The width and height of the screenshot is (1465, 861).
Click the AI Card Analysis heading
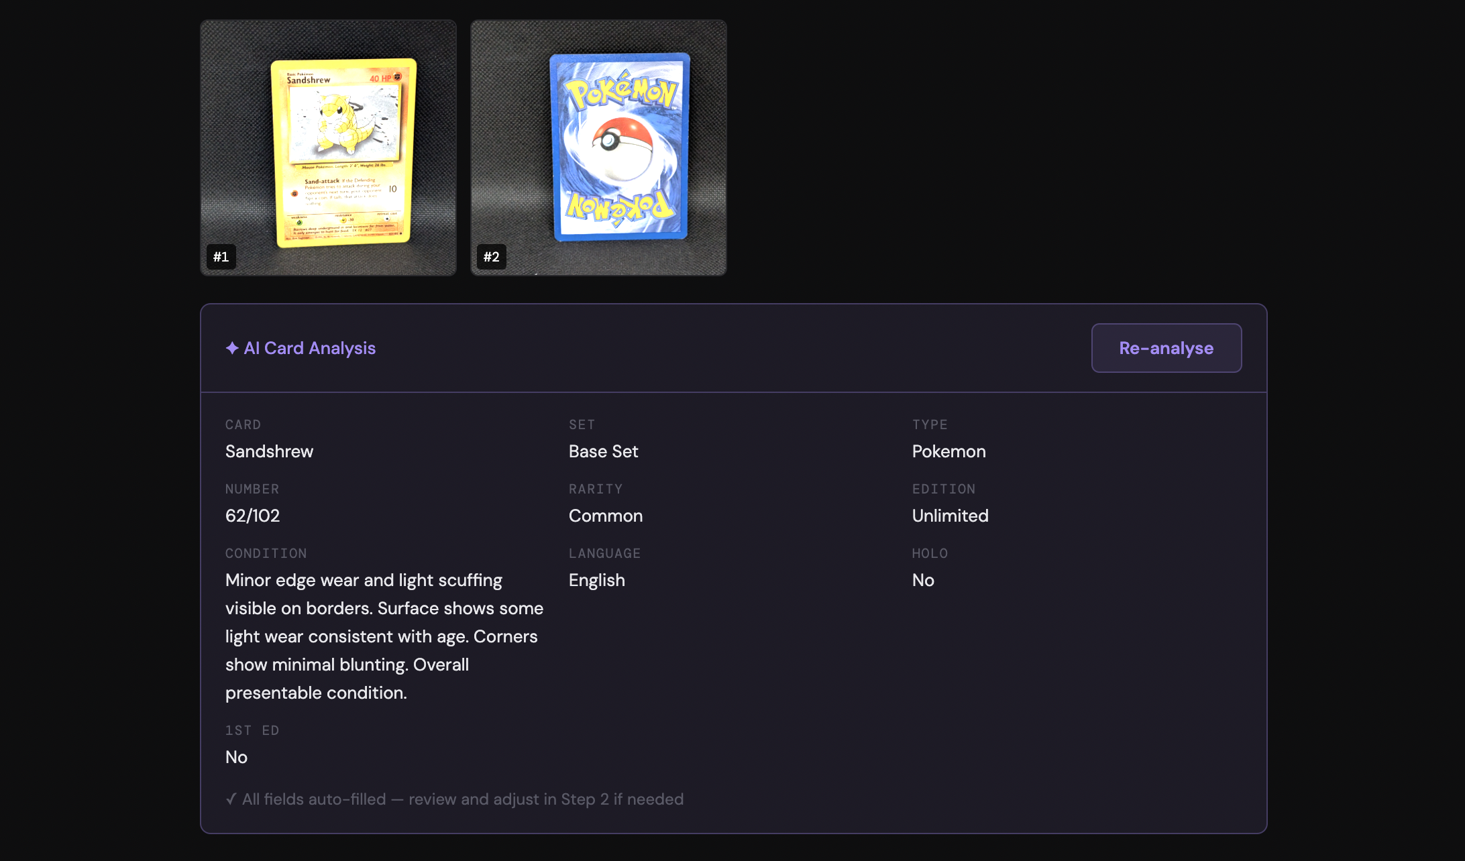pos(310,348)
